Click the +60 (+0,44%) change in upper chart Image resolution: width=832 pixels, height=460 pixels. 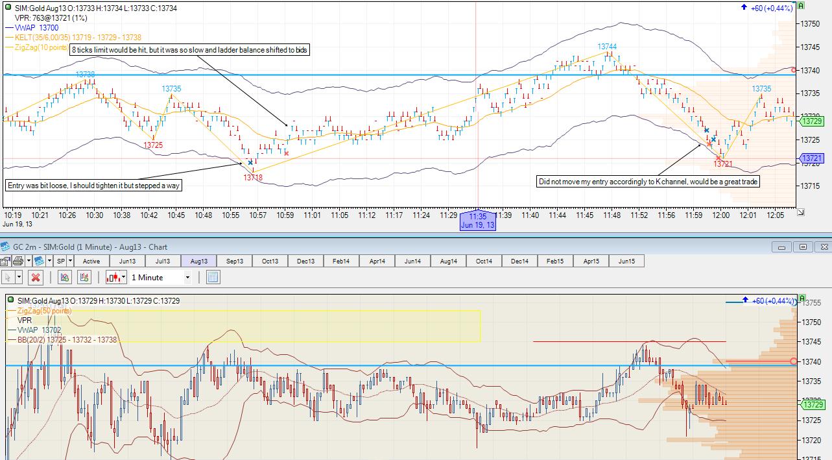tap(772, 8)
